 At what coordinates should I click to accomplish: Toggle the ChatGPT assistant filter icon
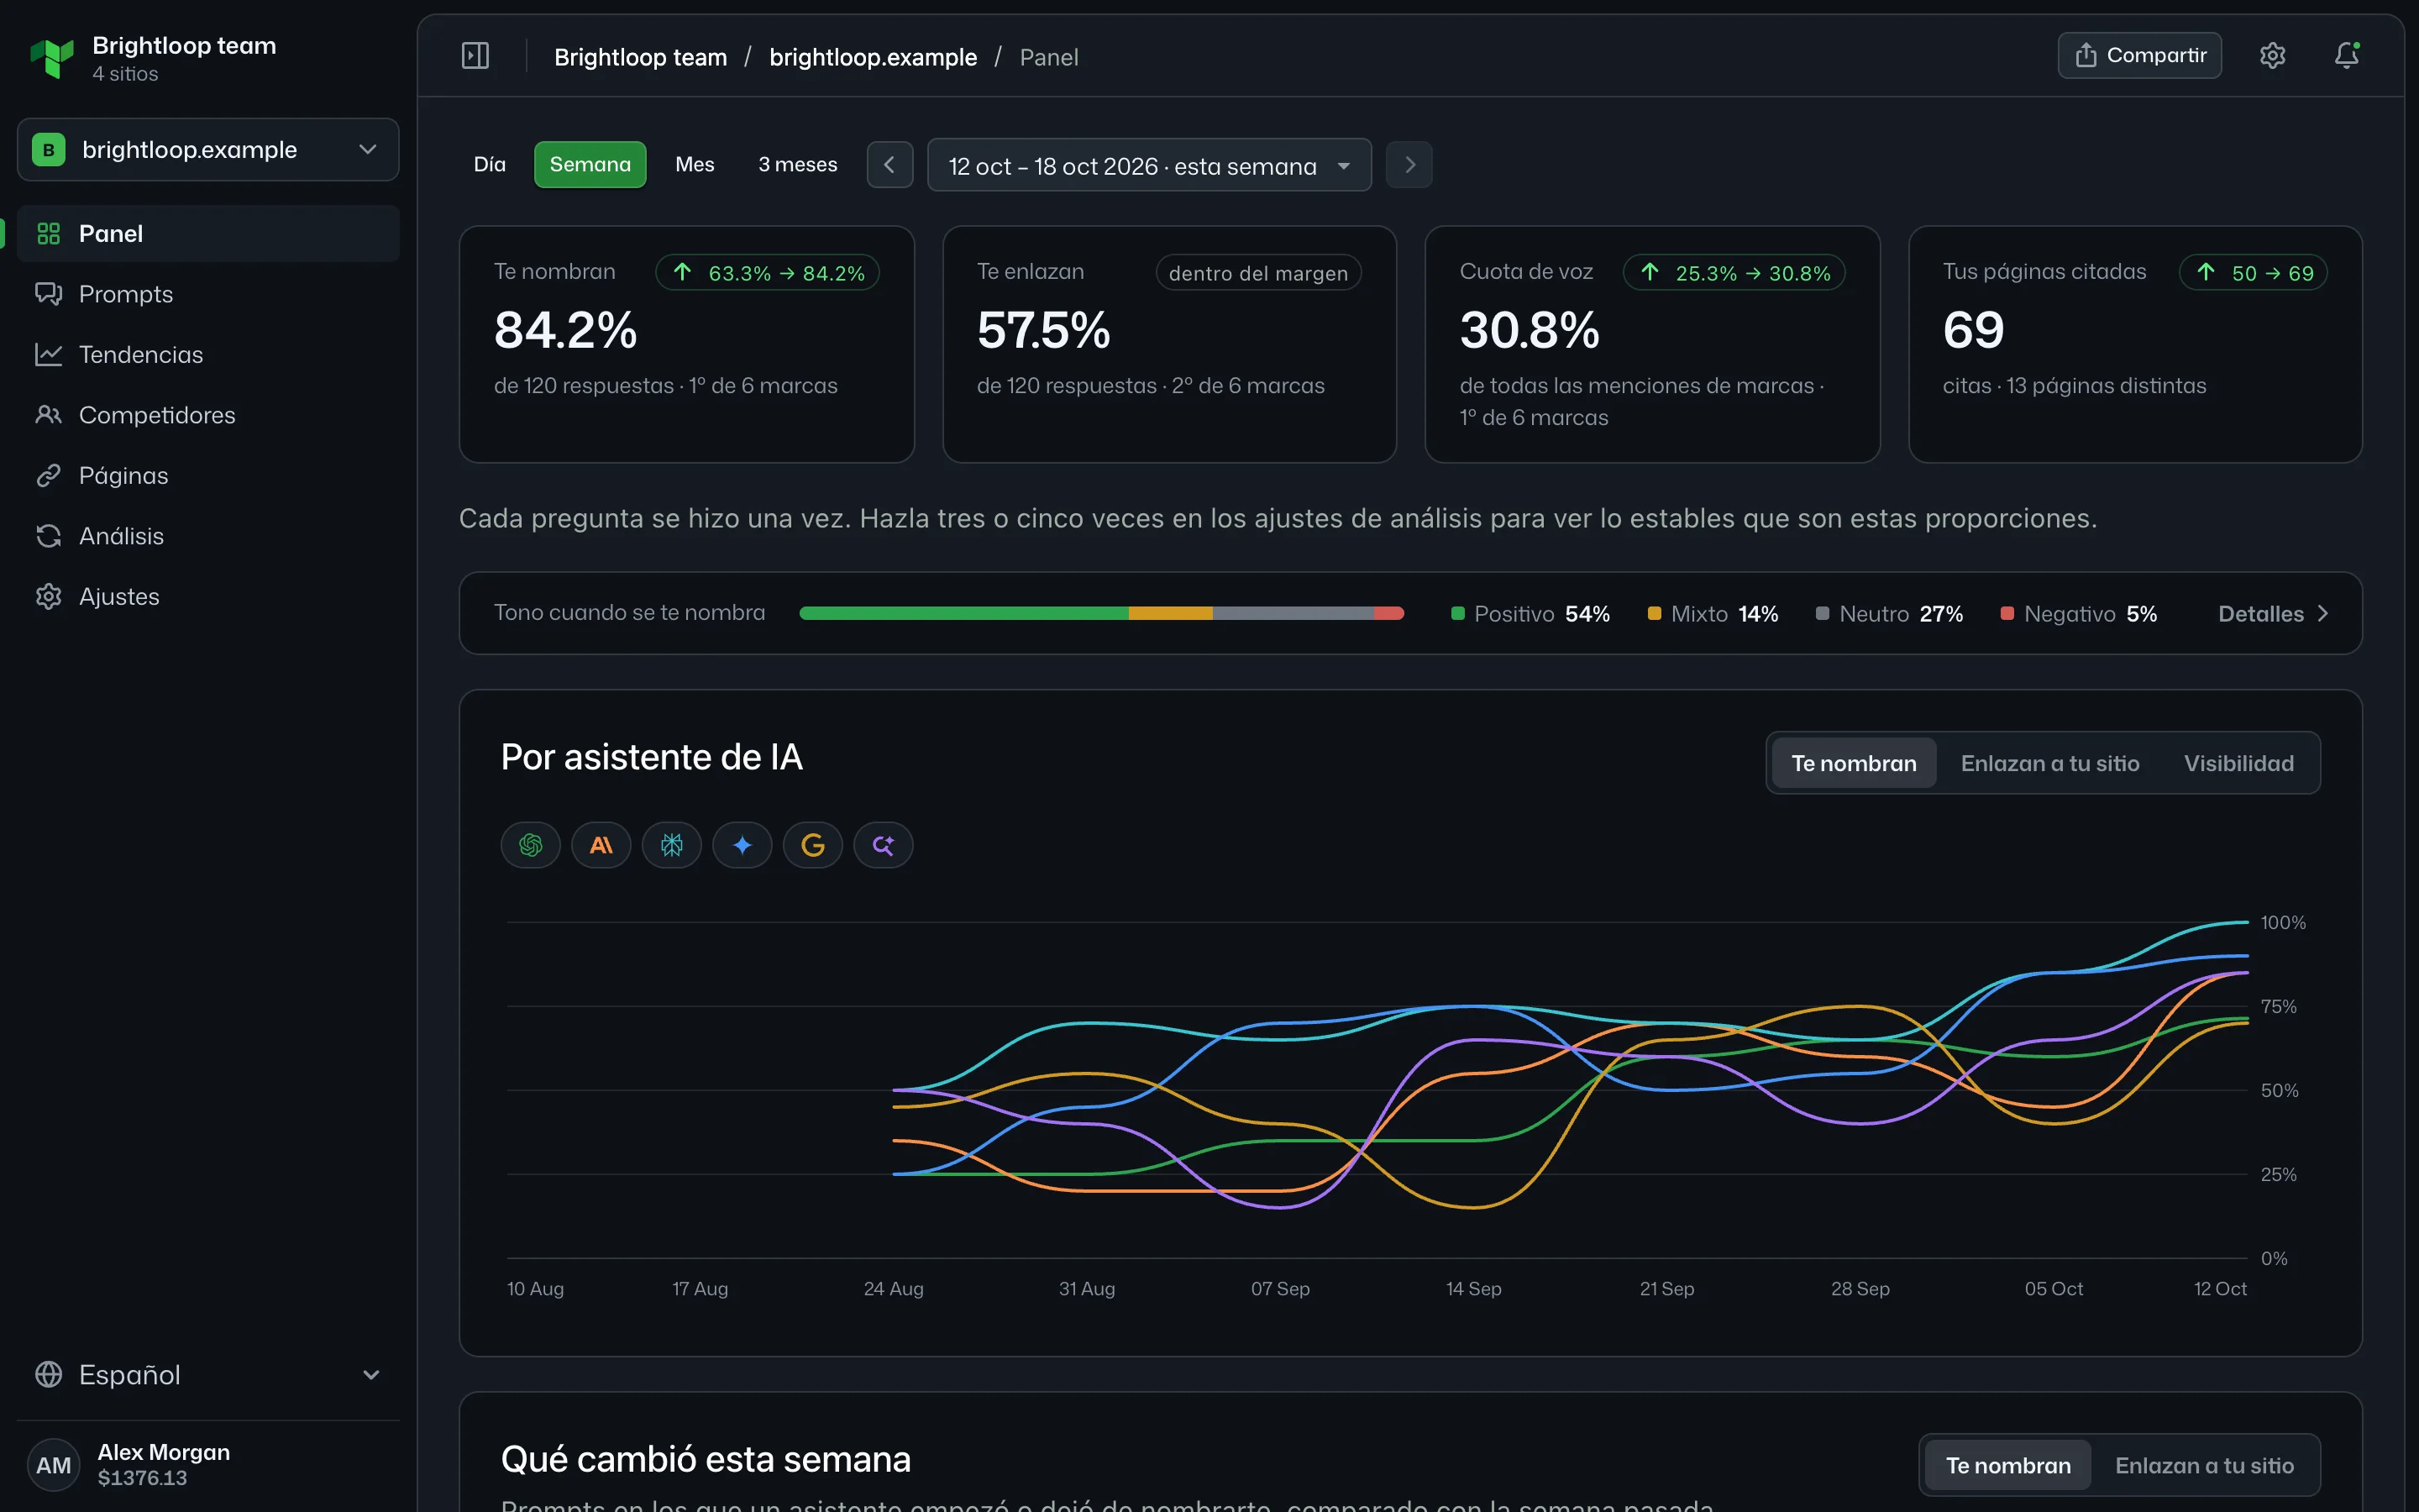coord(531,845)
